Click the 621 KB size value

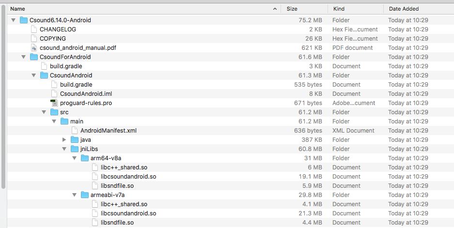(x=312, y=48)
